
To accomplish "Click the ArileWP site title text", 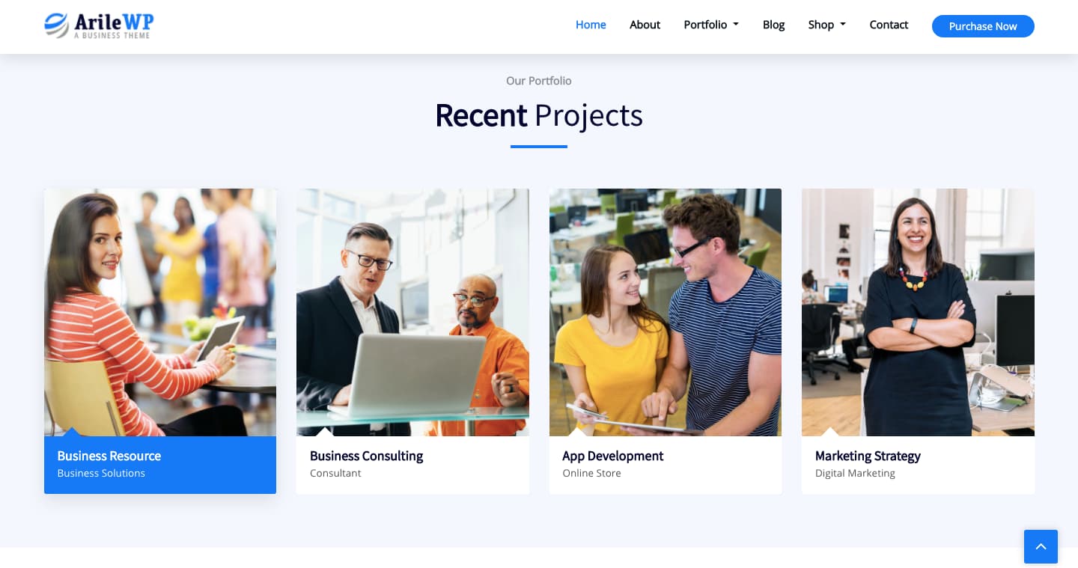I will tap(114, 22).
